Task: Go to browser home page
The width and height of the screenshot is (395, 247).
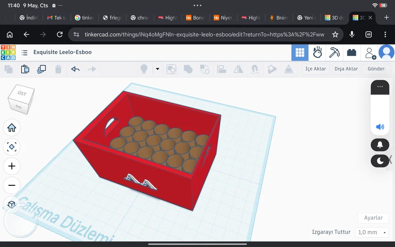Action: 9,34
